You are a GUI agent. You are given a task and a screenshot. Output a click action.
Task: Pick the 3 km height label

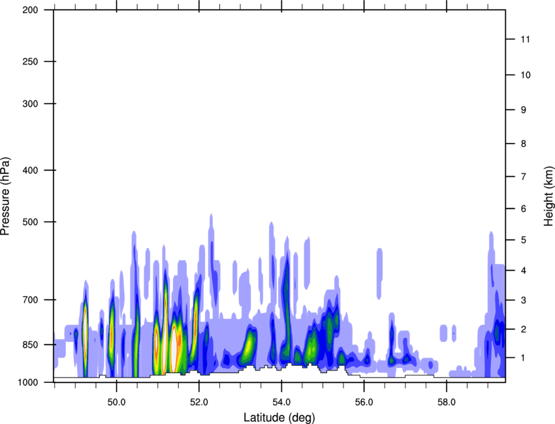coord(524,300)
